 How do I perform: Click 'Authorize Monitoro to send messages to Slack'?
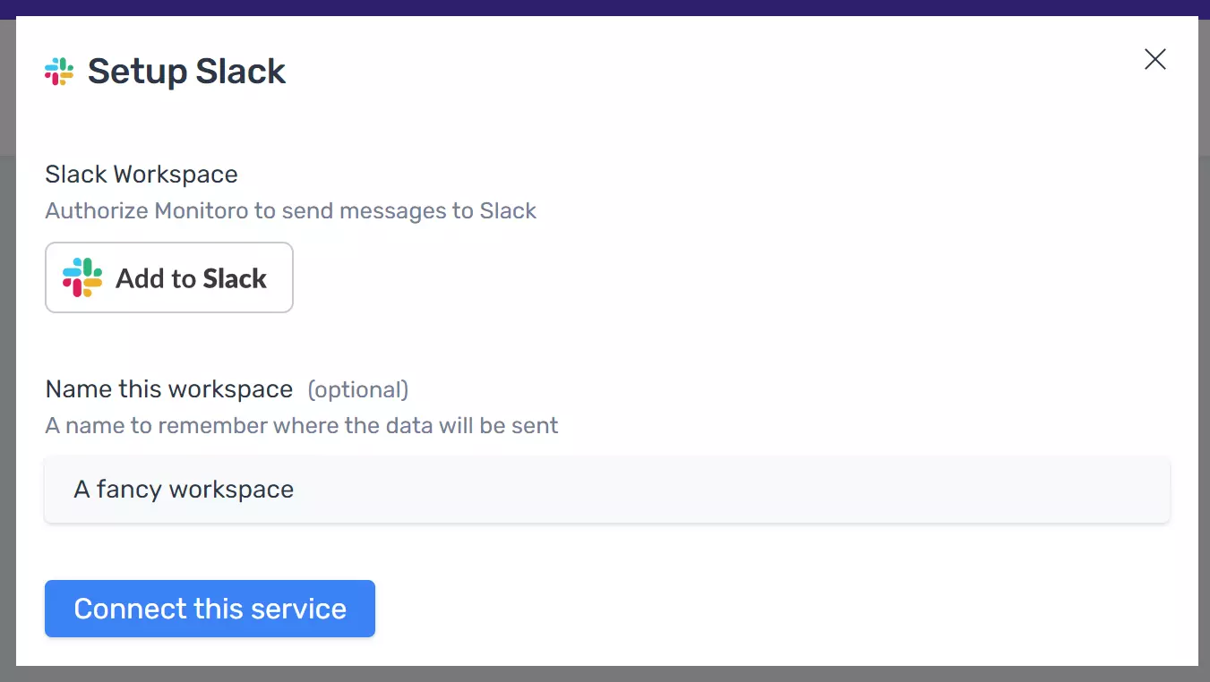[291, 211]
